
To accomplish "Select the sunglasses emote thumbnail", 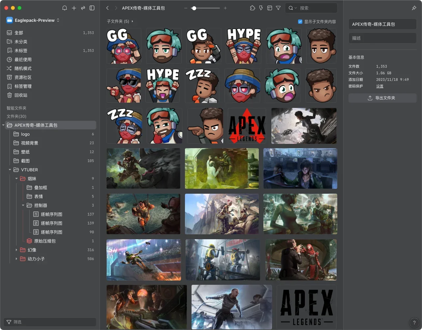I will pos(124,85).
